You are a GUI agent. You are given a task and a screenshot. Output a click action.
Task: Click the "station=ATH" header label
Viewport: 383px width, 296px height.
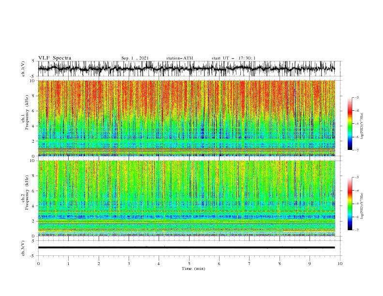point(179,58)
